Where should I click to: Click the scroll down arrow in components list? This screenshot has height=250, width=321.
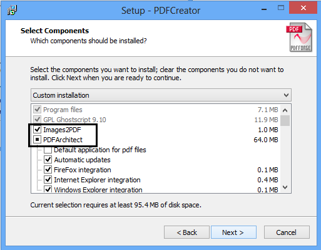(x=285, y=187)
